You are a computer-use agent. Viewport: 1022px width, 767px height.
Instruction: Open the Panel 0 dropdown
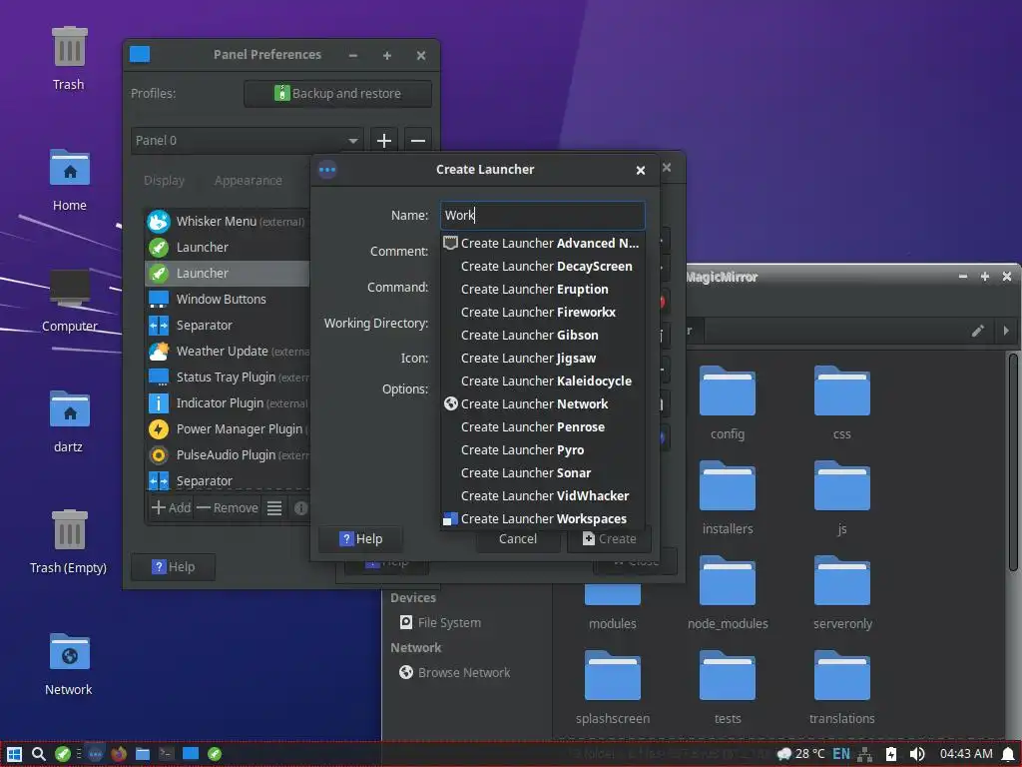[248, 140]
